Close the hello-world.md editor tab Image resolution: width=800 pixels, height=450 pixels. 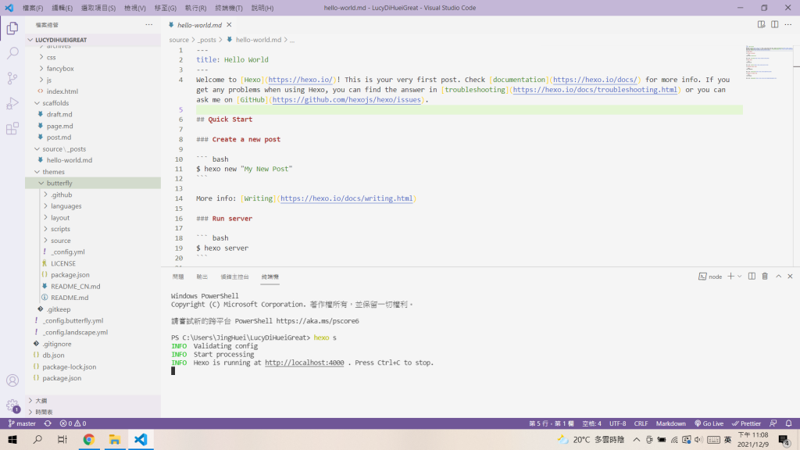click(x=229, y=24)
